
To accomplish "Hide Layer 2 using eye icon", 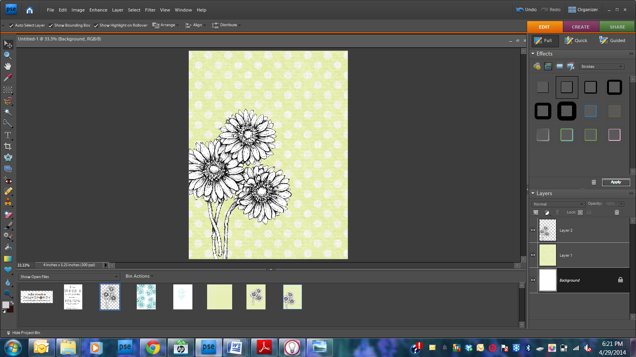I will tap(533, 230).
